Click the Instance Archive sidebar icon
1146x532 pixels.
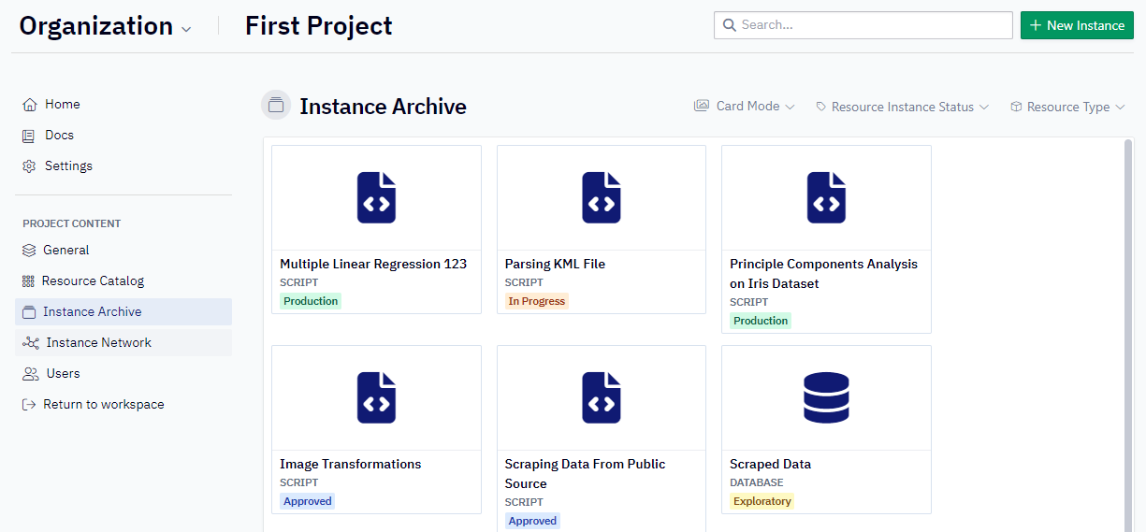pos(29,312)
